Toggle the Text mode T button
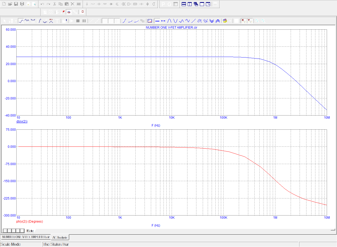The height and width of the screenshot is (247, 337). tap(57, 21)
